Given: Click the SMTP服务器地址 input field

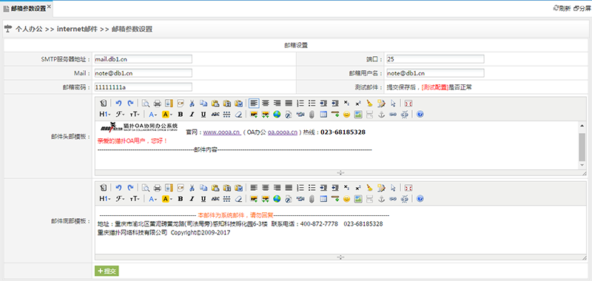Looking at the screenshot, I should click(x=144, y=59).
